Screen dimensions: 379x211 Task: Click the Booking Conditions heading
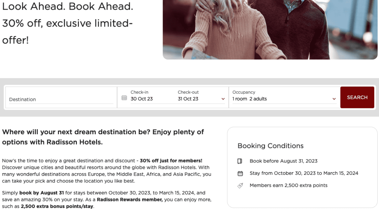(x=270, y=146)
